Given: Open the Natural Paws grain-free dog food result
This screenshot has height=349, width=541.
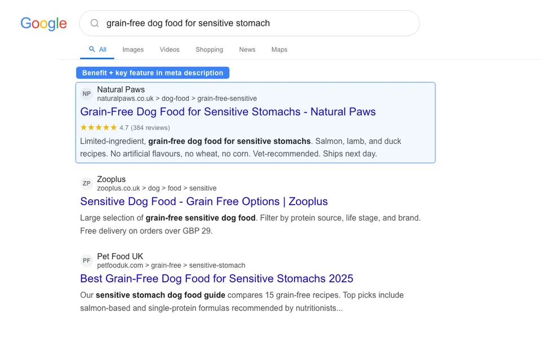Looking at the screenshot, I should tap(228, 112).
